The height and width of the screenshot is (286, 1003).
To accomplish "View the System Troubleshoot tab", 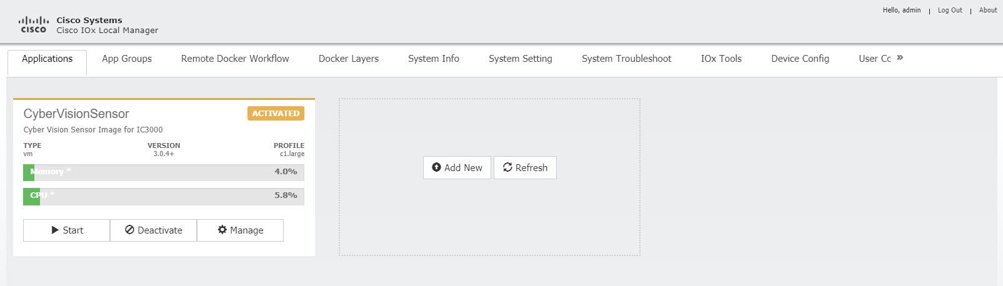I will 627,59.
